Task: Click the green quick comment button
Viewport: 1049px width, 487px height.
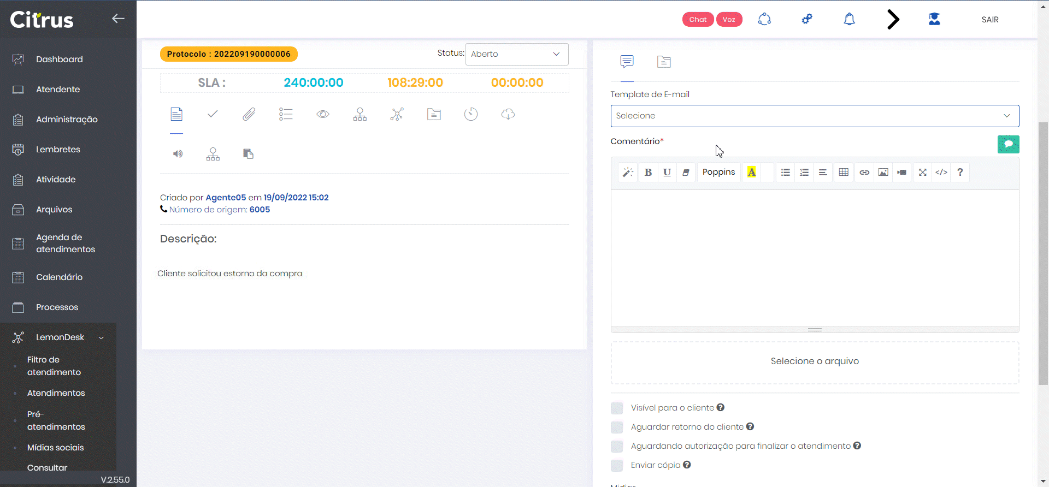Action: 1008,144
